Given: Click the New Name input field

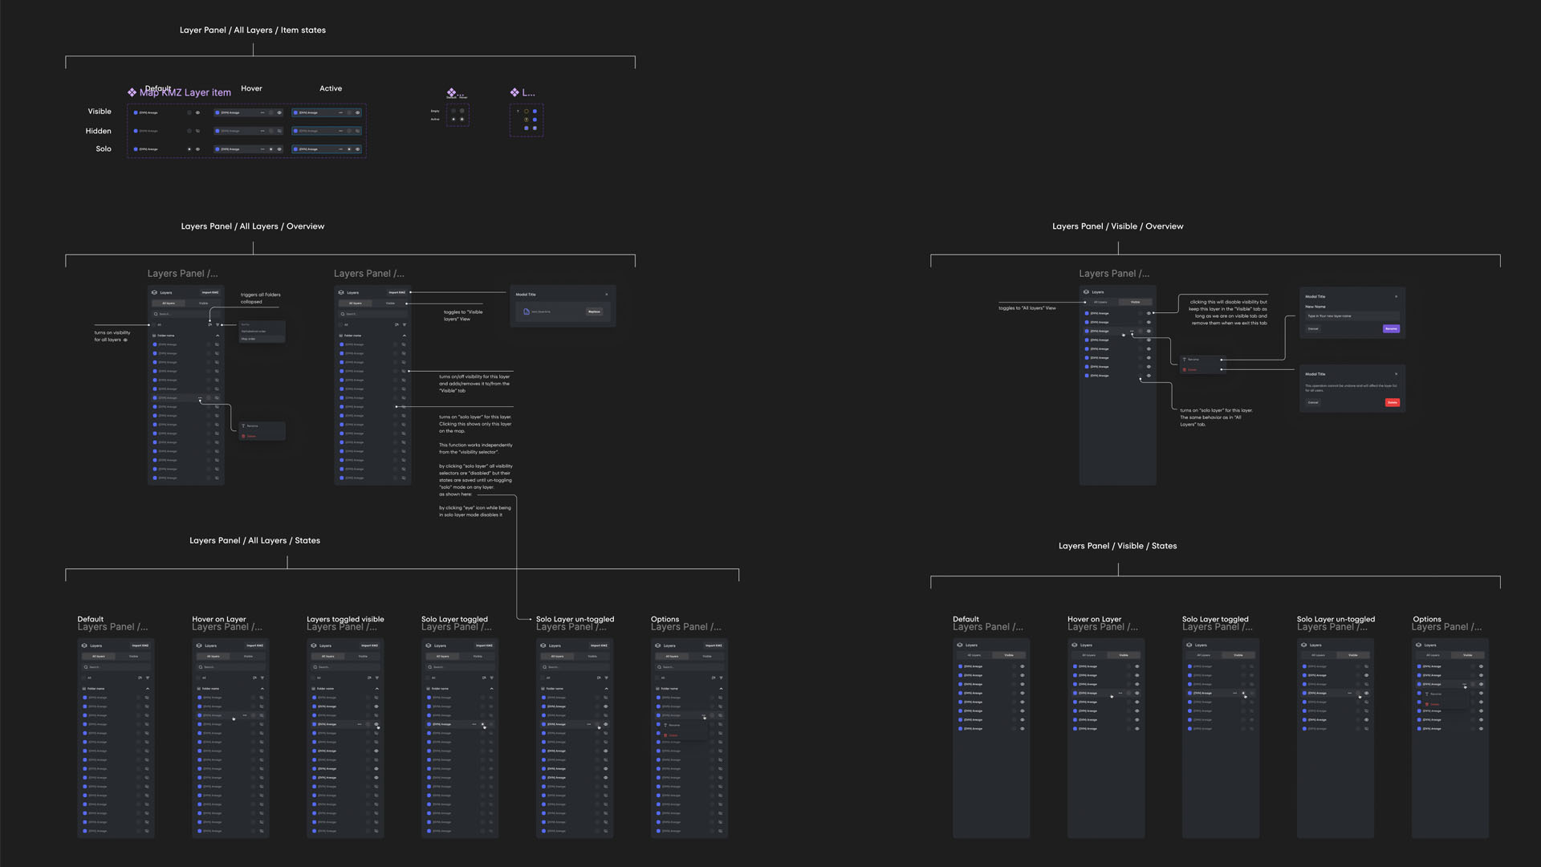Looking at the screenshot, I should [1352, 316].
